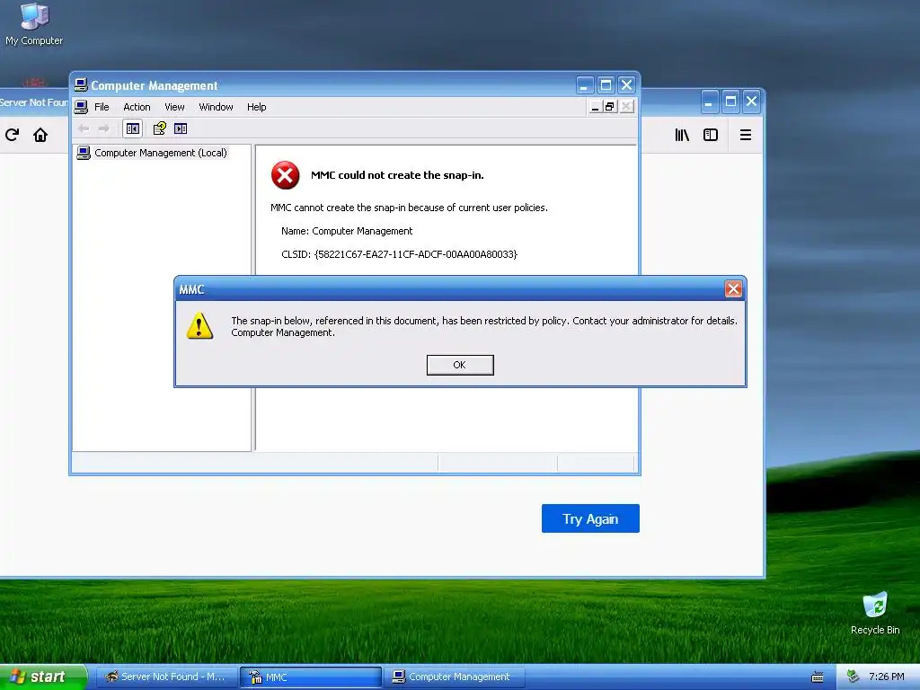Minimize the browser window
The width and height of the screenshot is (920, 690).
pos(709,102)
